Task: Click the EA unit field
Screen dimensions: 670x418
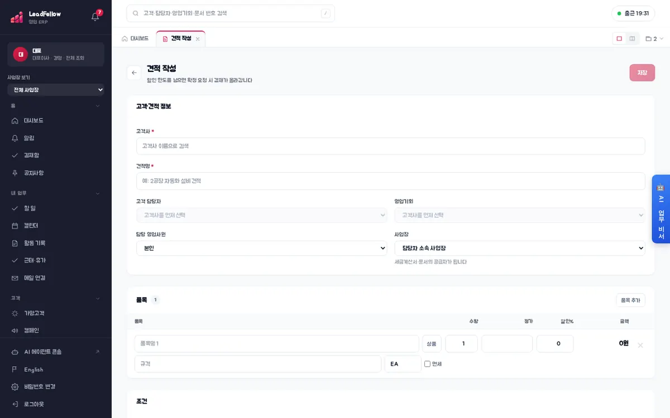Action: (x=403, y=364)
